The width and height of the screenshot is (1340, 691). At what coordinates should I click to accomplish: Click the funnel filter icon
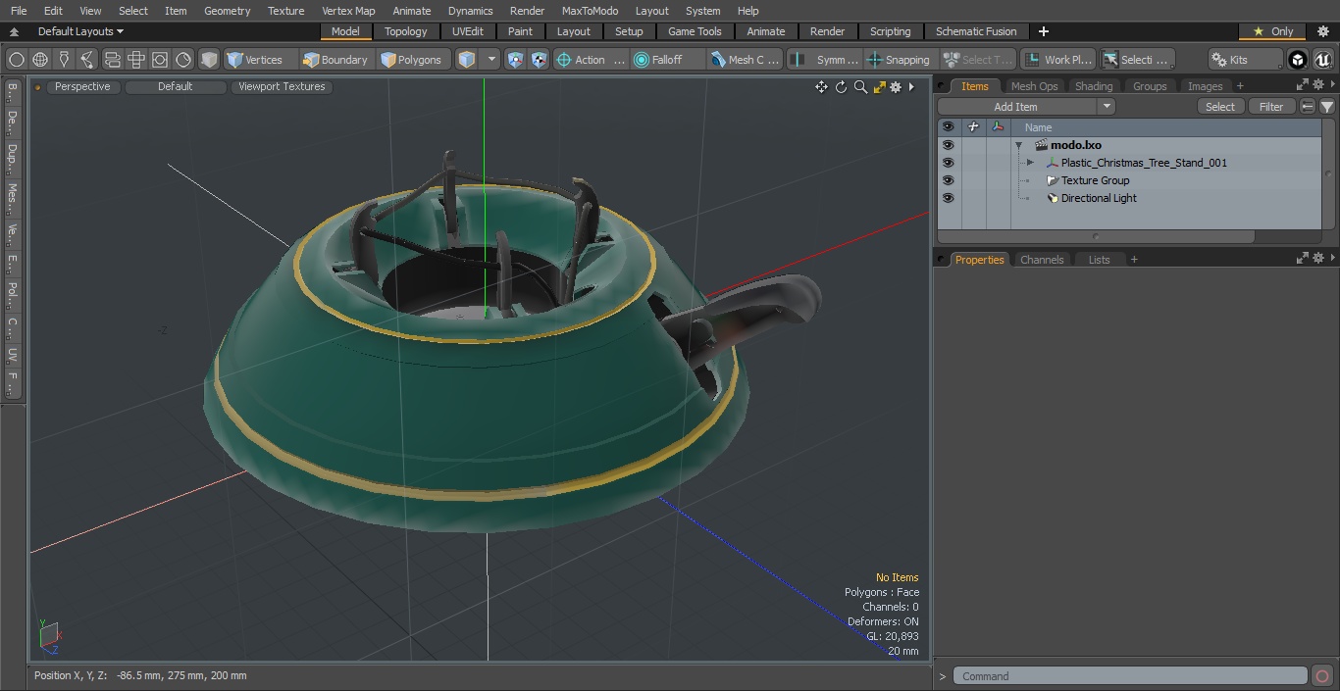point(1327,107)
